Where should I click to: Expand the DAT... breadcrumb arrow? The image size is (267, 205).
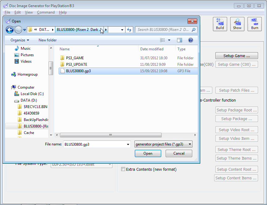point(53,30)
